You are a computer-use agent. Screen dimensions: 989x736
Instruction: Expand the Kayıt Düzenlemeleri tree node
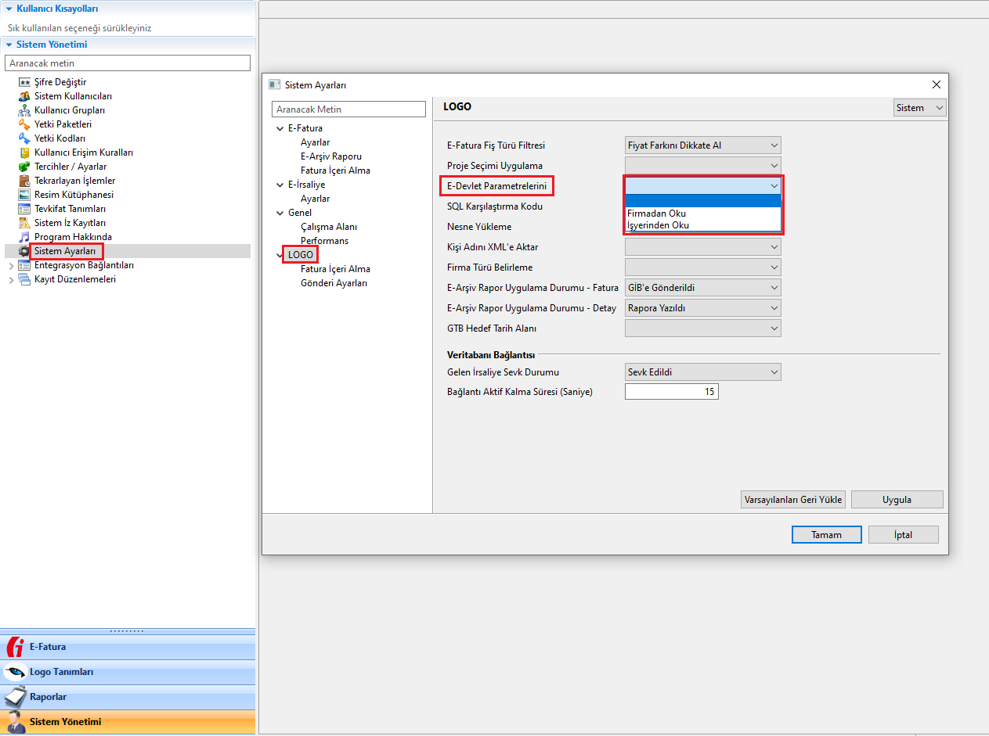click(10, 280)
